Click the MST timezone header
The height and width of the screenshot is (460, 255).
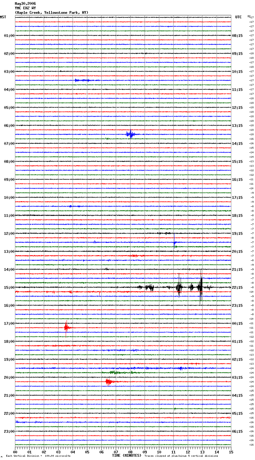click(3, 17)
